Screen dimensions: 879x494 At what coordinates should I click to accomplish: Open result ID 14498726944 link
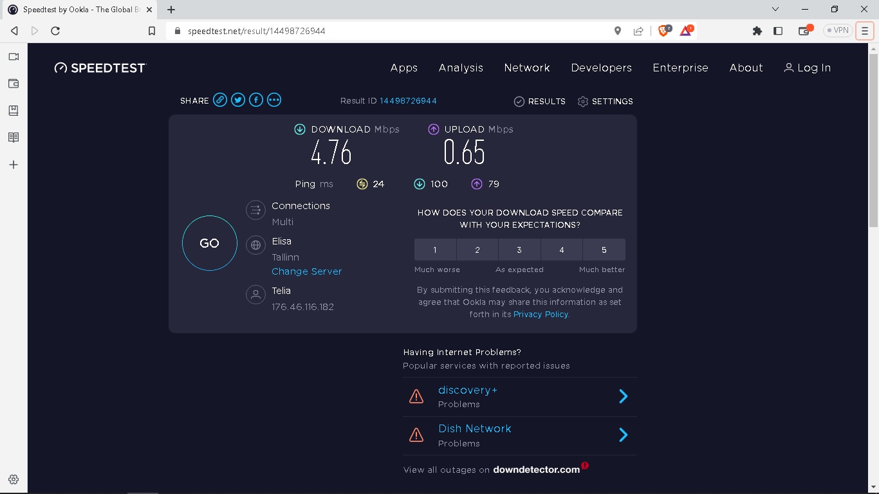click(409, 101)
